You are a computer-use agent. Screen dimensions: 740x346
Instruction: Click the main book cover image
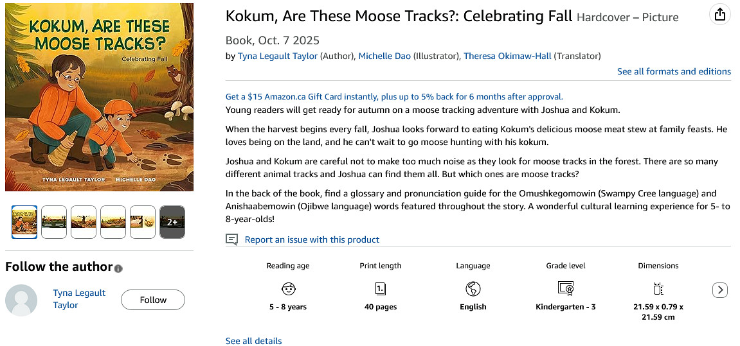[x=99, y=98]
